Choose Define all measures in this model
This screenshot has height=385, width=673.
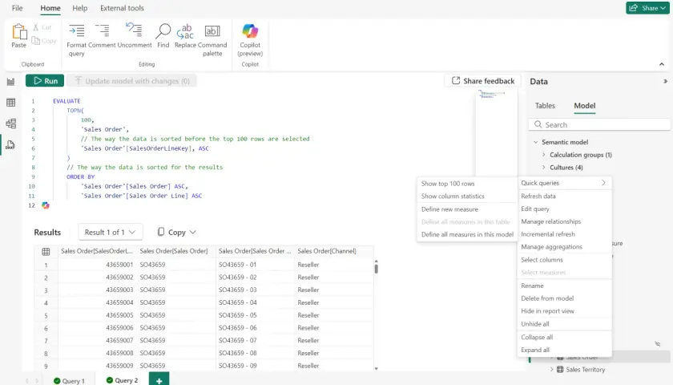tap(467, 234)
